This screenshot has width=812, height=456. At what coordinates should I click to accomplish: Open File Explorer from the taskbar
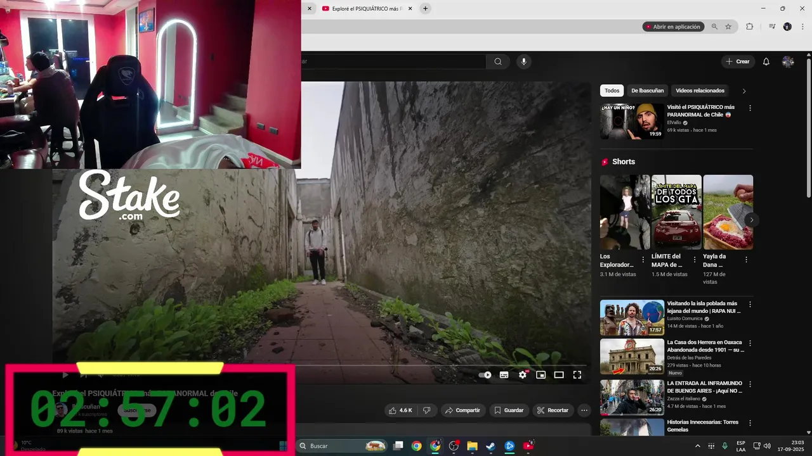point(472,446)
